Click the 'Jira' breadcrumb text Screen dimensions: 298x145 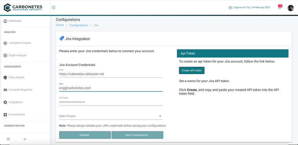click(x=96, y=25)
